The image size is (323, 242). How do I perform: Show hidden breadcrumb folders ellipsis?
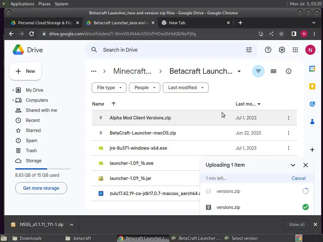click(x=94, y=71)
